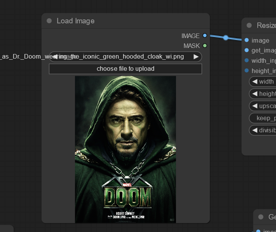The width and height of the screenshot is (276, 232).
Task: Click the reroute dot on blue link
Action: point(226,38)
